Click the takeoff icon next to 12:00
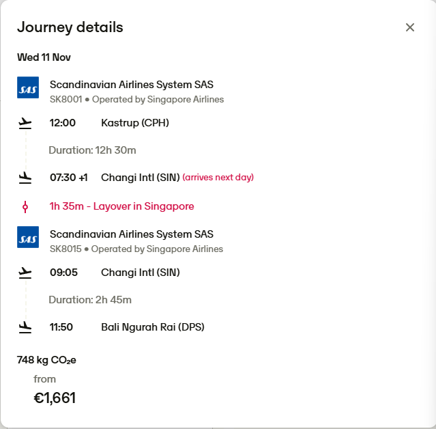Screen dimensions: 436x429 [25, 123]
